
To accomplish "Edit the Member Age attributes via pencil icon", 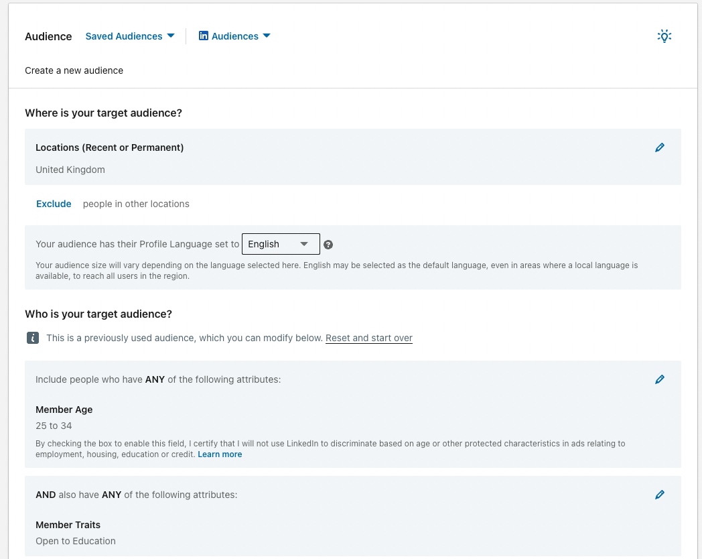I will point(659,379).
